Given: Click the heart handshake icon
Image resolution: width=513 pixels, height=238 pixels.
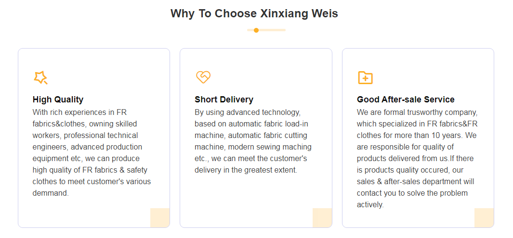Looking at the screenshot, I should click(x=203, y=77).
